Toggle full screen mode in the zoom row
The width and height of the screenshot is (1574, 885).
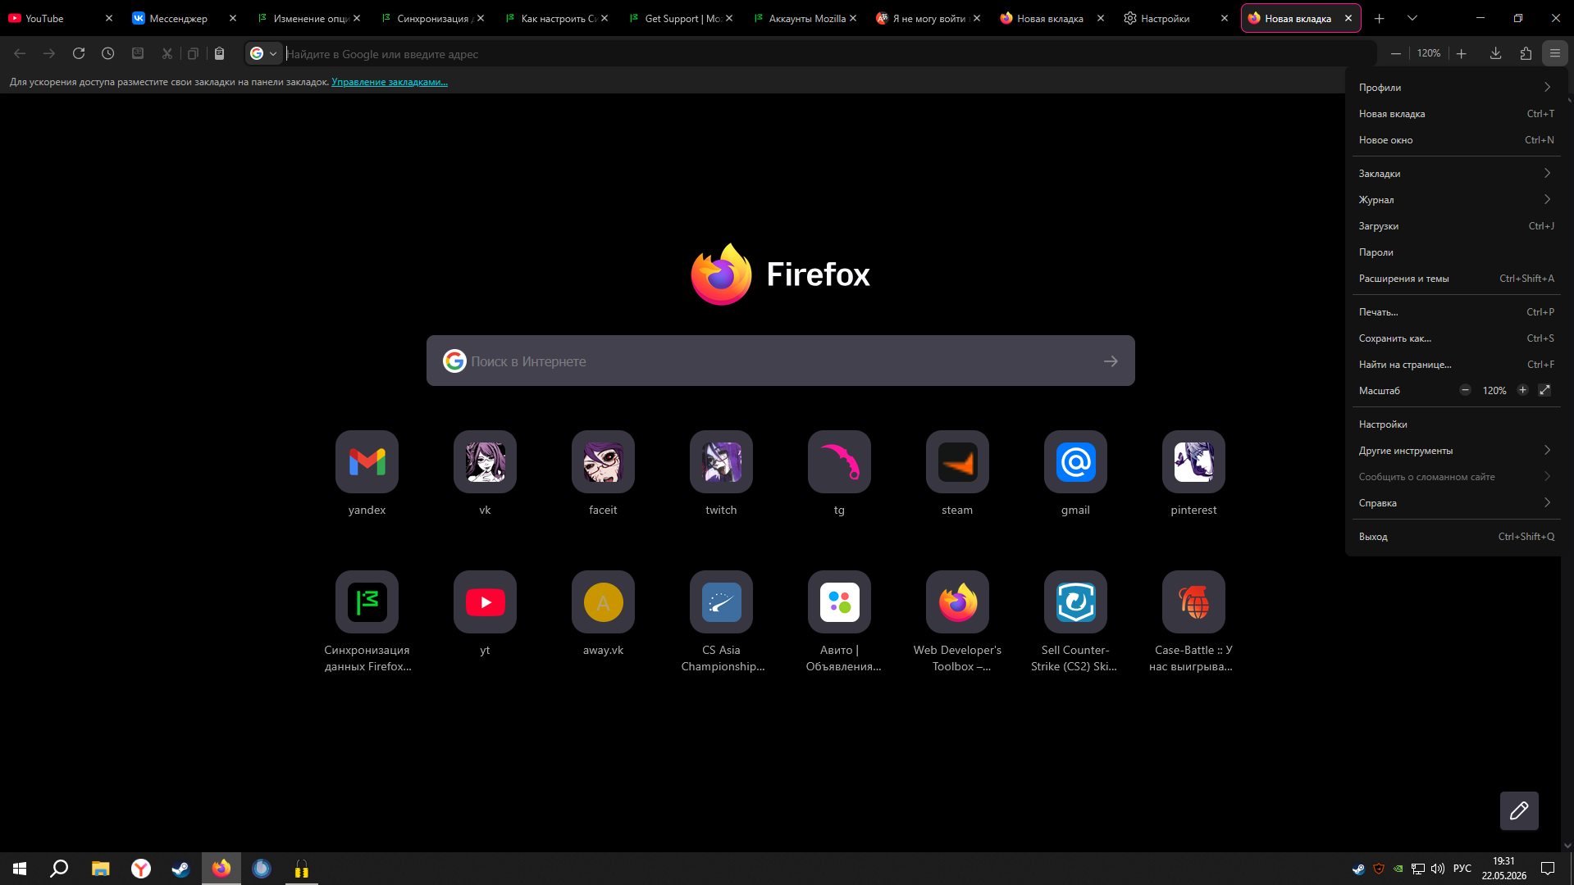coord(1544,390)
